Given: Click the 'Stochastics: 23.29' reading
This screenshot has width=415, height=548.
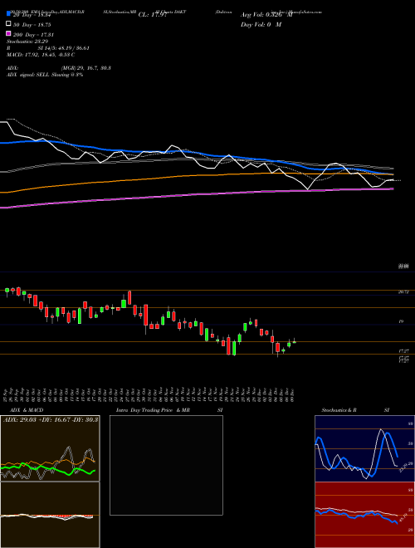Looking at the screenshot, I should coord(27,42).
